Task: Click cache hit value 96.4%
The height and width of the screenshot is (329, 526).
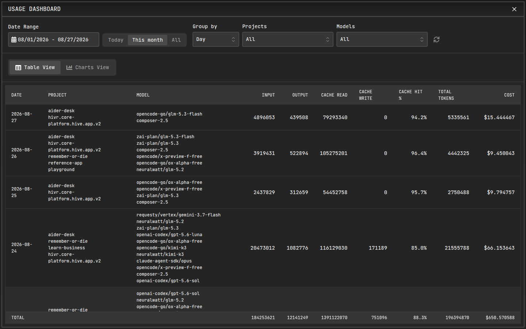Action: click(419, 153)
